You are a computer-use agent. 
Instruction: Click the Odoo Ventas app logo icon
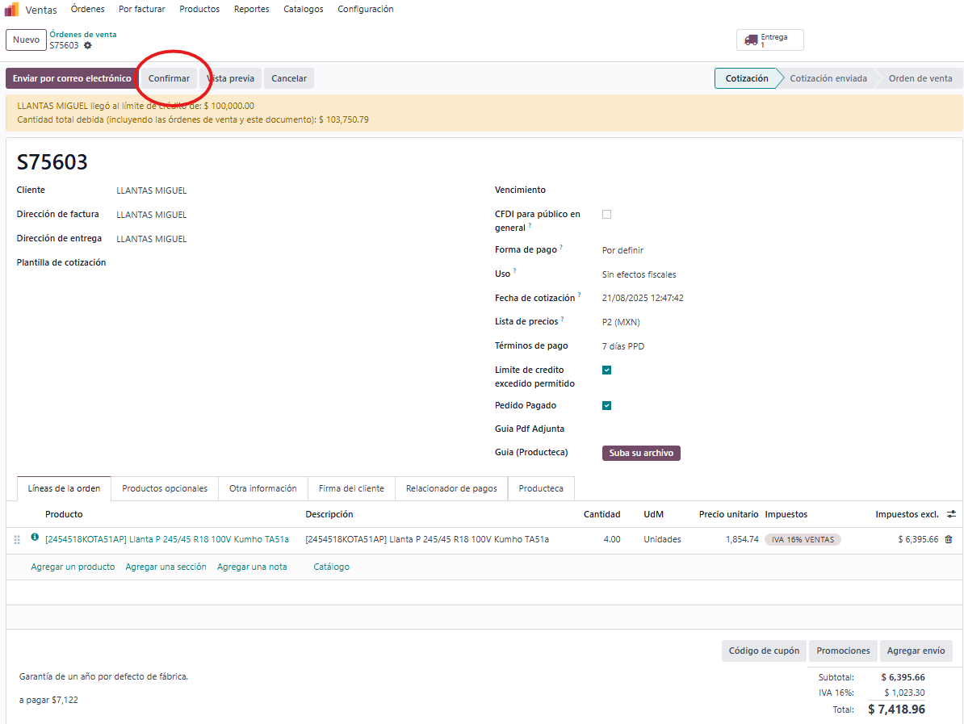(x=12, y=10)
